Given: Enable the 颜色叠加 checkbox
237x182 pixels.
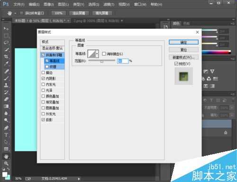Looking at the screenshot, I should coord(43,96).
